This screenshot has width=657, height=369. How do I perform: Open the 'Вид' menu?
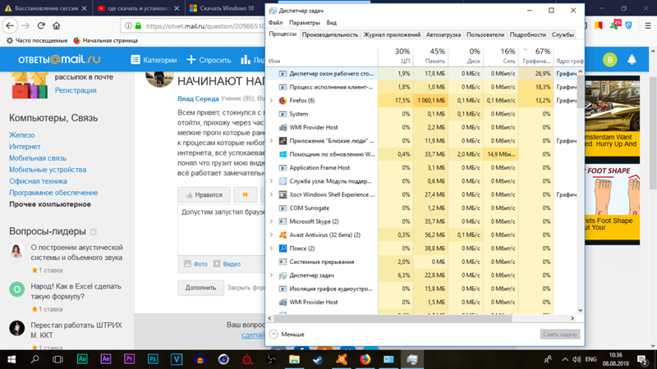[x=332, y=23]
